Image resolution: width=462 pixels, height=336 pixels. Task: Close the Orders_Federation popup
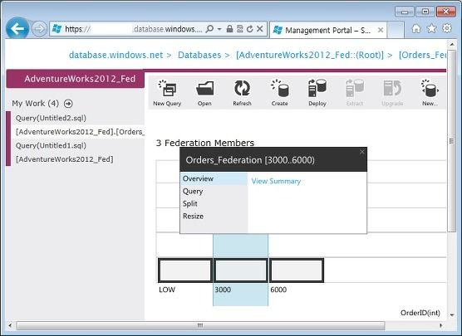click(x=362, y=152)
